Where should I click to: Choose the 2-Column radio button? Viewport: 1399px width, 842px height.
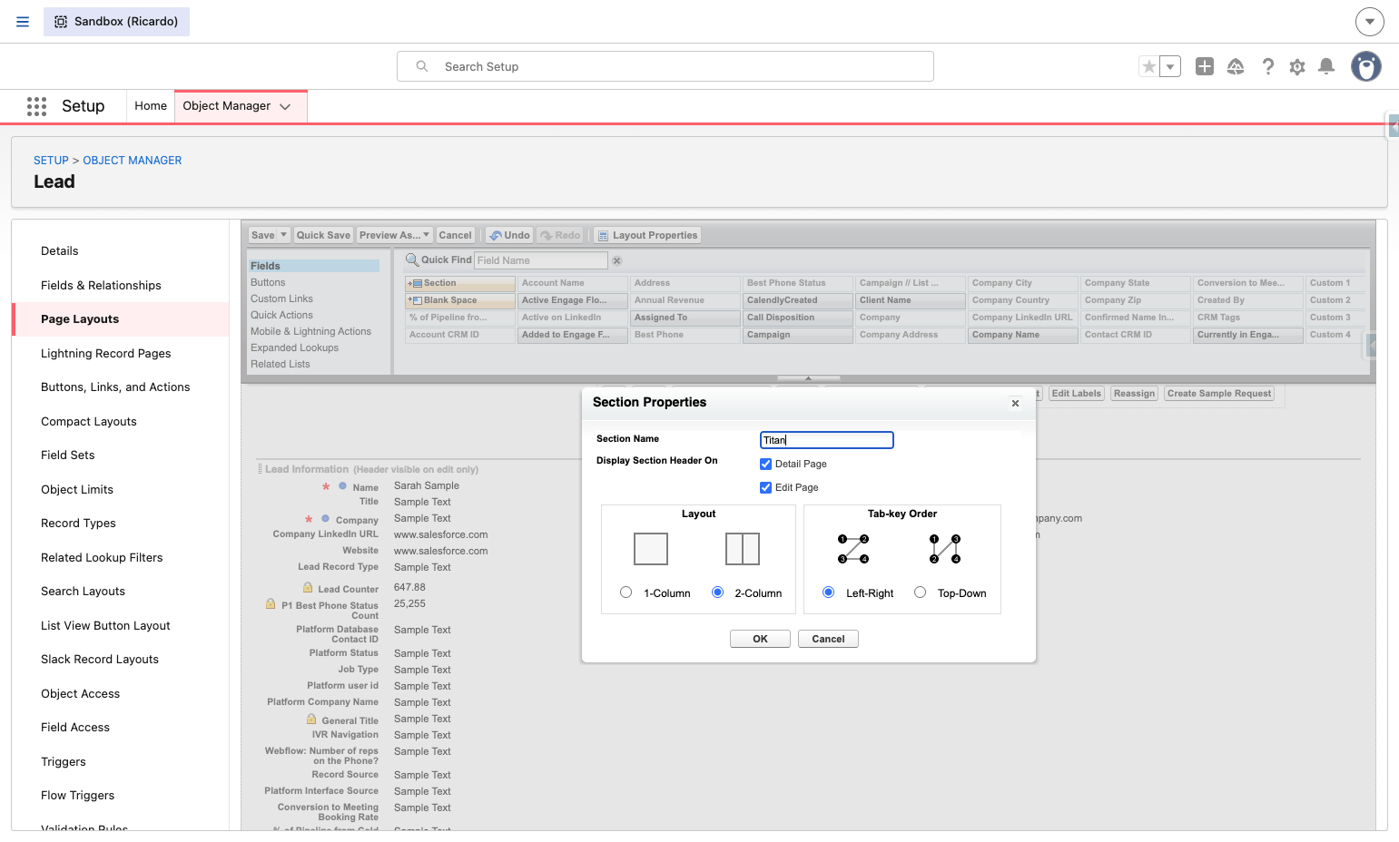tap(717, 592)
